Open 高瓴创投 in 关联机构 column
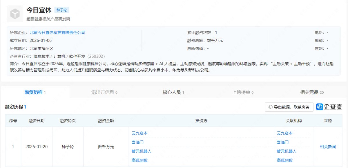This screenshot has width=348, height=168. 285,160
